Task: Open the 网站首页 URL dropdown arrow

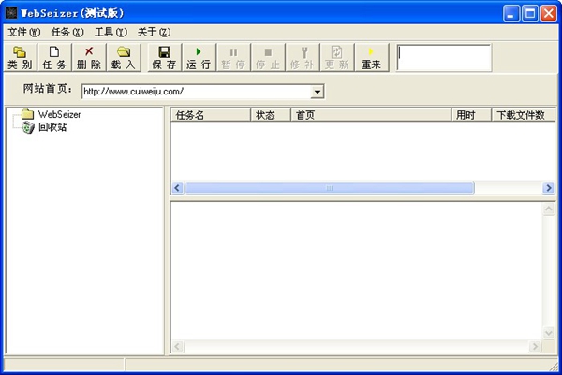Action: pos(318,92)
